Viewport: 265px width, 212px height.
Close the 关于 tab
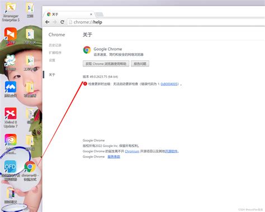91,14
